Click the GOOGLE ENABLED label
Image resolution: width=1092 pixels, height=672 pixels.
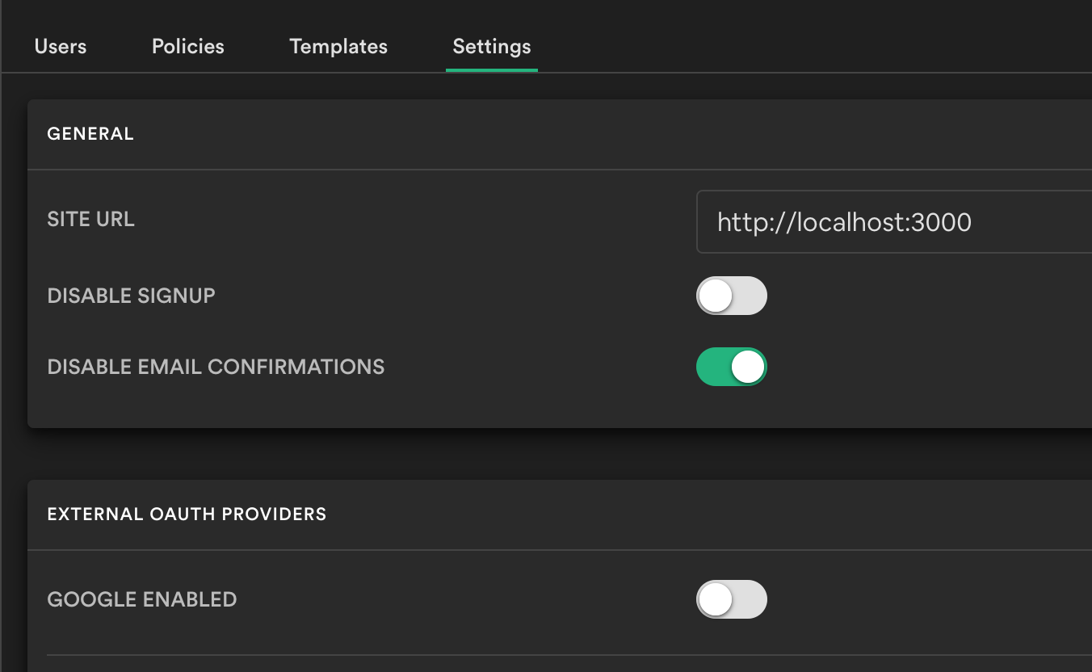[x=142, y=598]
